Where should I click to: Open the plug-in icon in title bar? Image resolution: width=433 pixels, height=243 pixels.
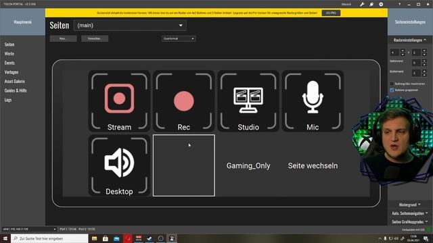click(371, 4)
